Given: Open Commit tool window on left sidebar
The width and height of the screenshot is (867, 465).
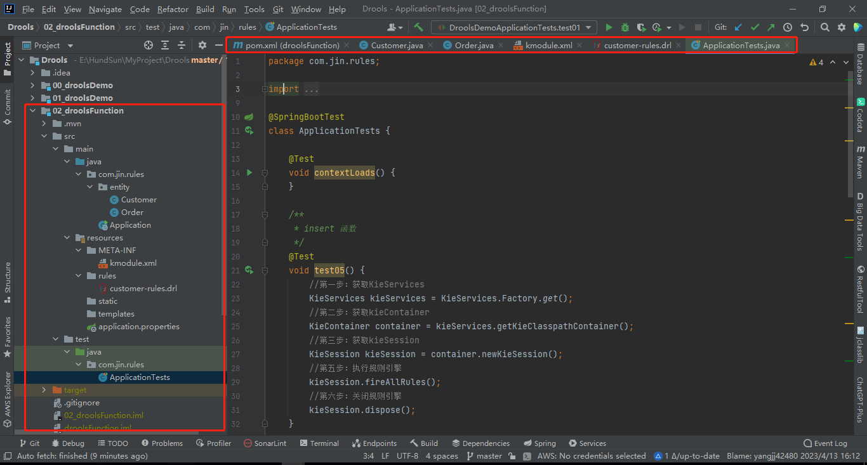Looking at the screenshot, I should 8,107.
